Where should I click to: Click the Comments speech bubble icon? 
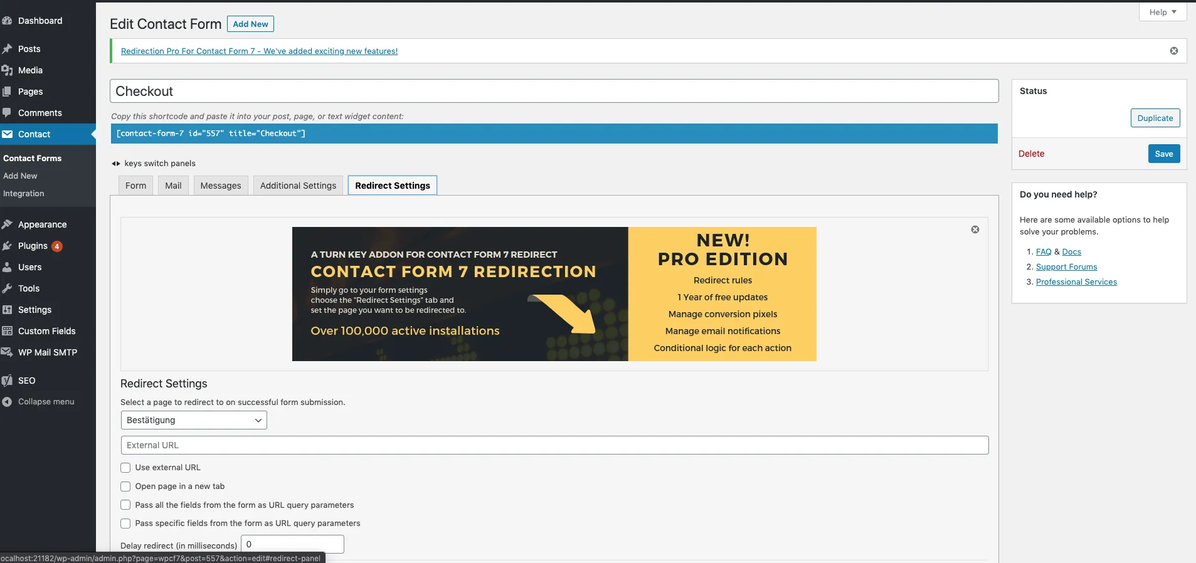point(7,113)
